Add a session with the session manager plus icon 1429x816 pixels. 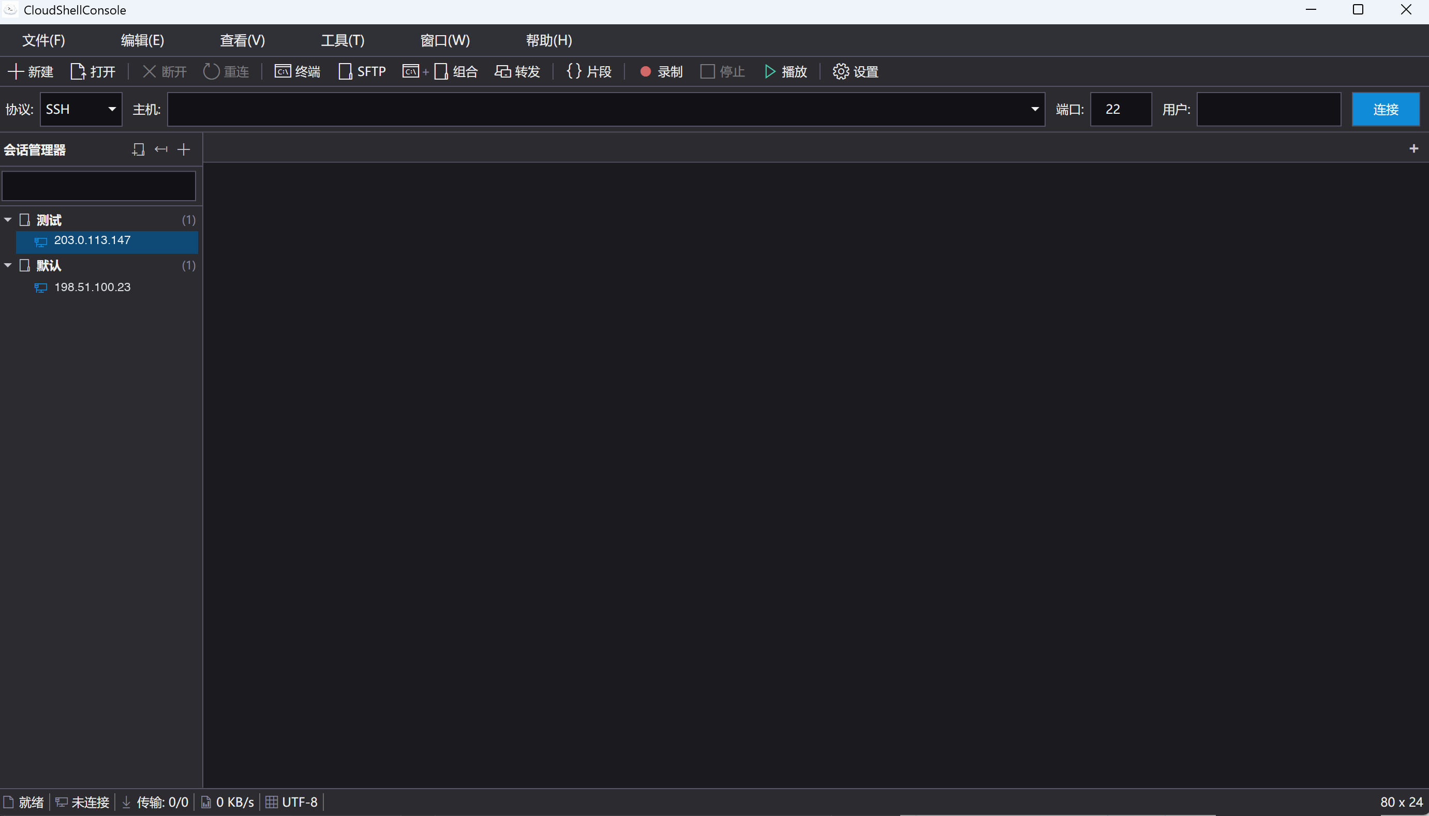[184, 149]
